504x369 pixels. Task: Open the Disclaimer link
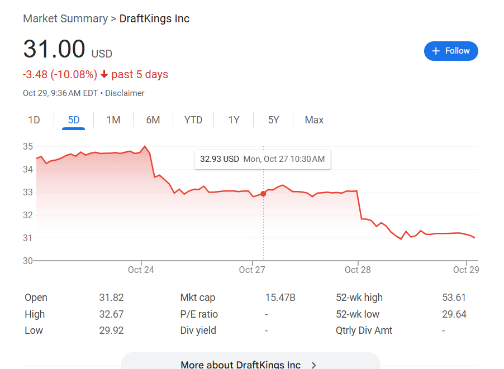(125, 93)
